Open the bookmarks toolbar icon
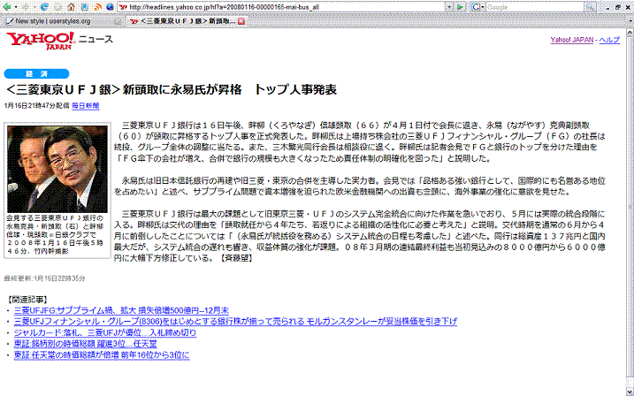 click(x=85, y=7)
